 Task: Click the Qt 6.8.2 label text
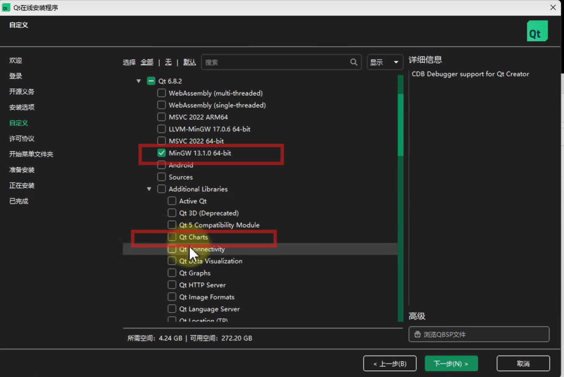tap(170, 81)
